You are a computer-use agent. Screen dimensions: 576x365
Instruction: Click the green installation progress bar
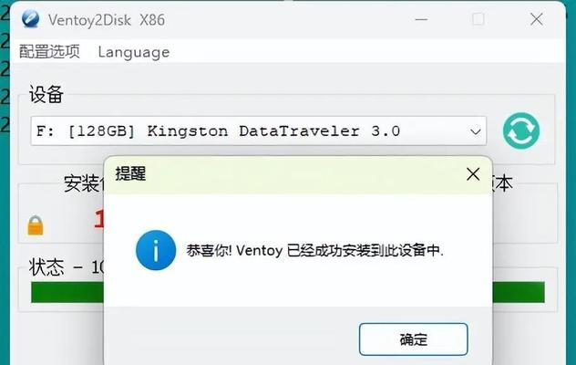288,293
